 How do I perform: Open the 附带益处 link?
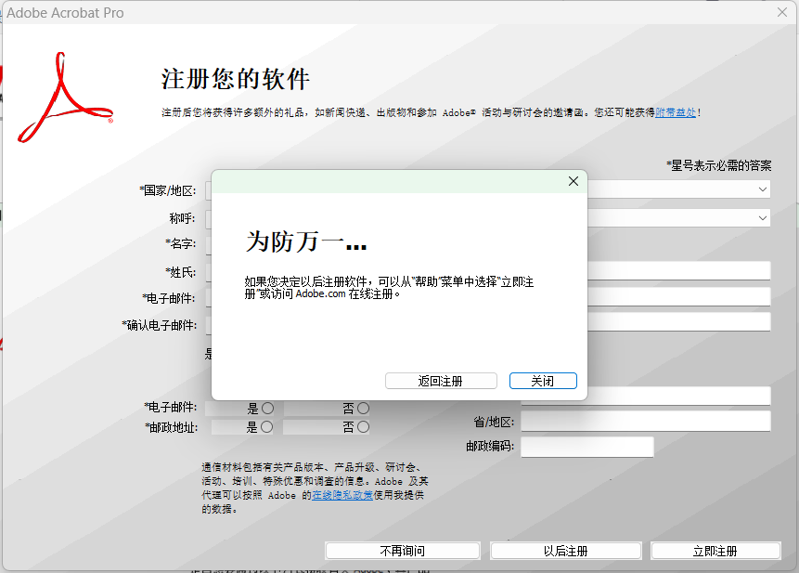[x=676, y=112]
